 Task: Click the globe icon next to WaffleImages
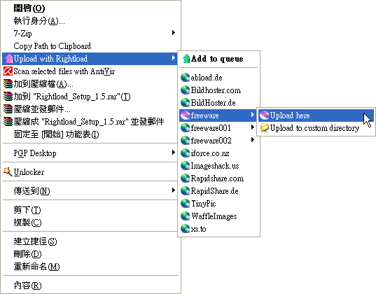[x=185, y=216]
